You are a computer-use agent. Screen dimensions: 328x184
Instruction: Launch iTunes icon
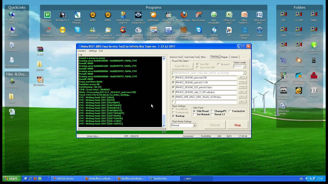click(259, 30)
